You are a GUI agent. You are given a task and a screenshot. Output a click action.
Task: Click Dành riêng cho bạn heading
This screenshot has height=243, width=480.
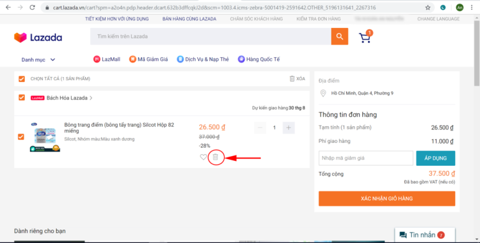coord(40,231)
